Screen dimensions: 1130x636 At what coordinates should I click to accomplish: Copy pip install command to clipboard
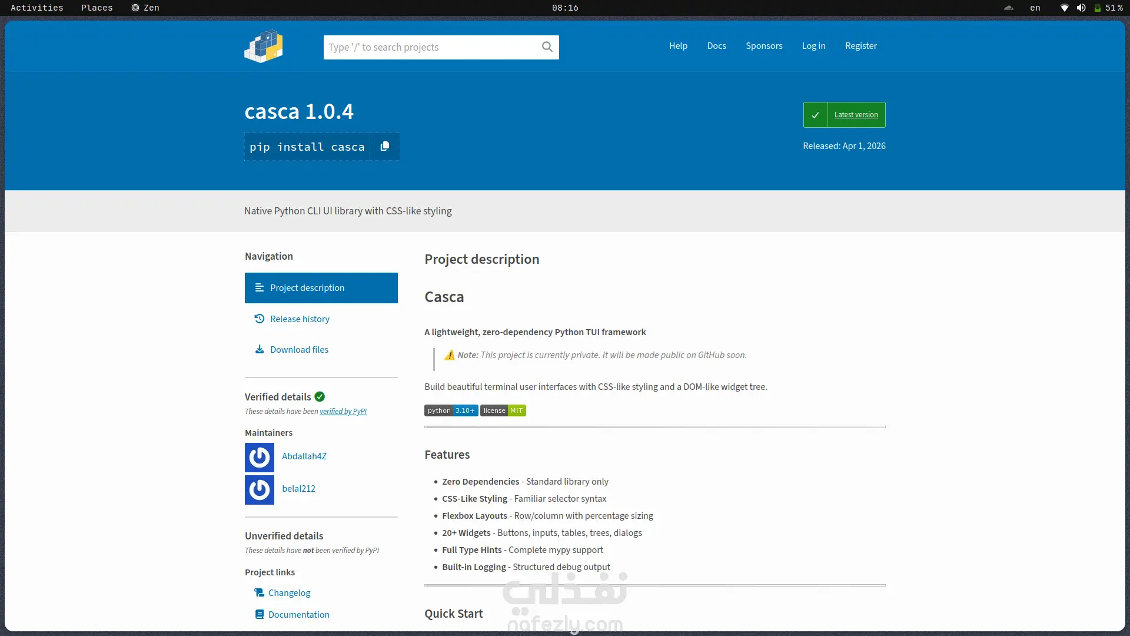385,147
